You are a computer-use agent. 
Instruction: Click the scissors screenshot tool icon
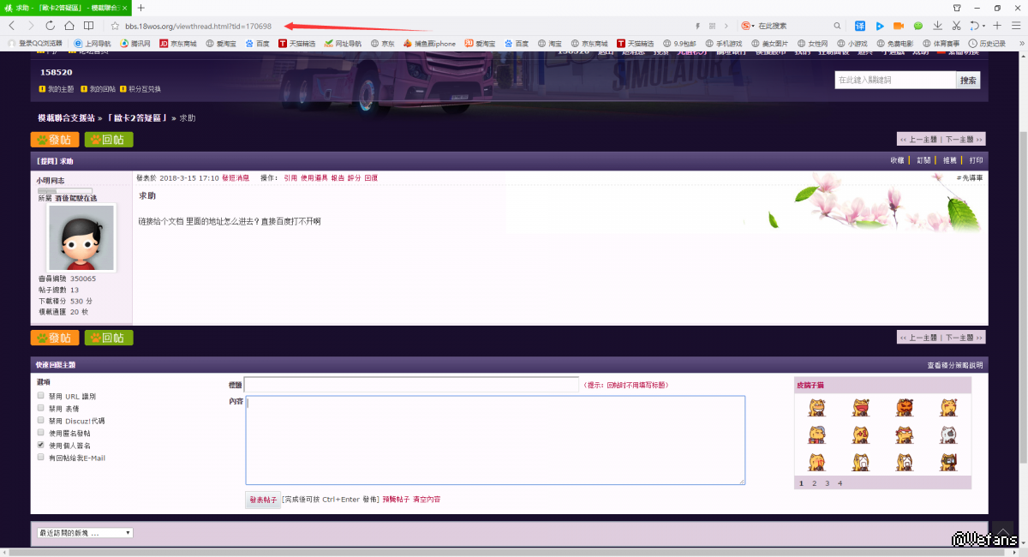[x=956, y=26]
